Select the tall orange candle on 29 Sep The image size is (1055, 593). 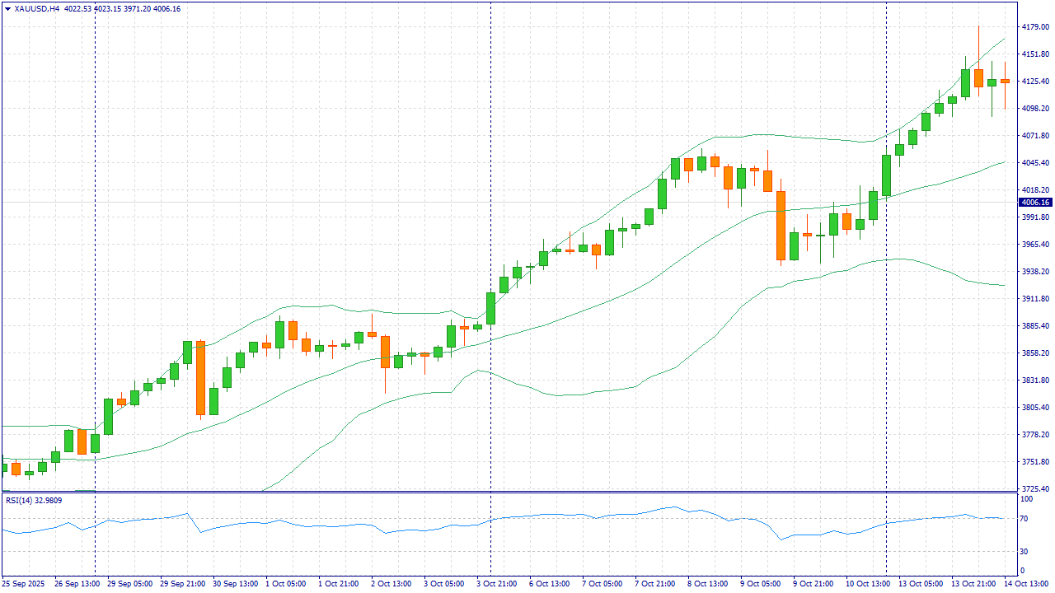[200, 377]
